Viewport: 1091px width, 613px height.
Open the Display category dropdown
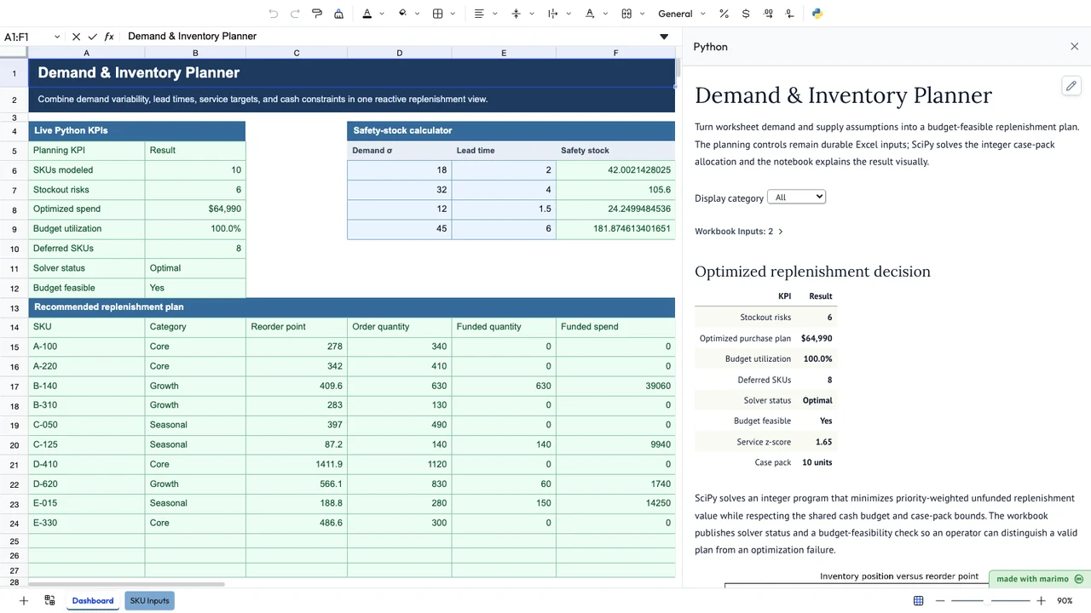tap(796, 197)
